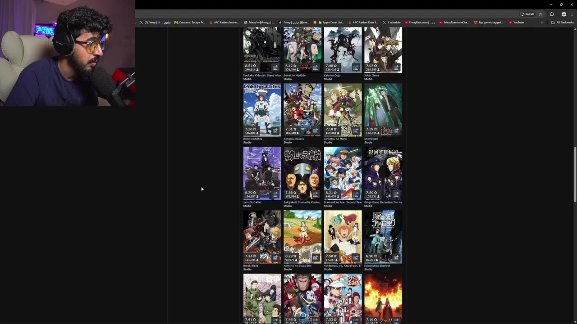The height and width of the screenshot is (324, 577).
Task: Open the Customs | Escape Fr... bookmark
Action: point(189,22)
